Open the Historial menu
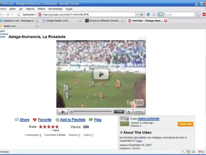This screenshot has height=155, width=206. (x=30, y=9)
